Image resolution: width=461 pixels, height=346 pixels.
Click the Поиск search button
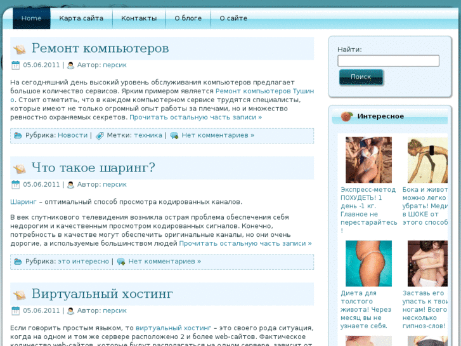coord(361,77)
